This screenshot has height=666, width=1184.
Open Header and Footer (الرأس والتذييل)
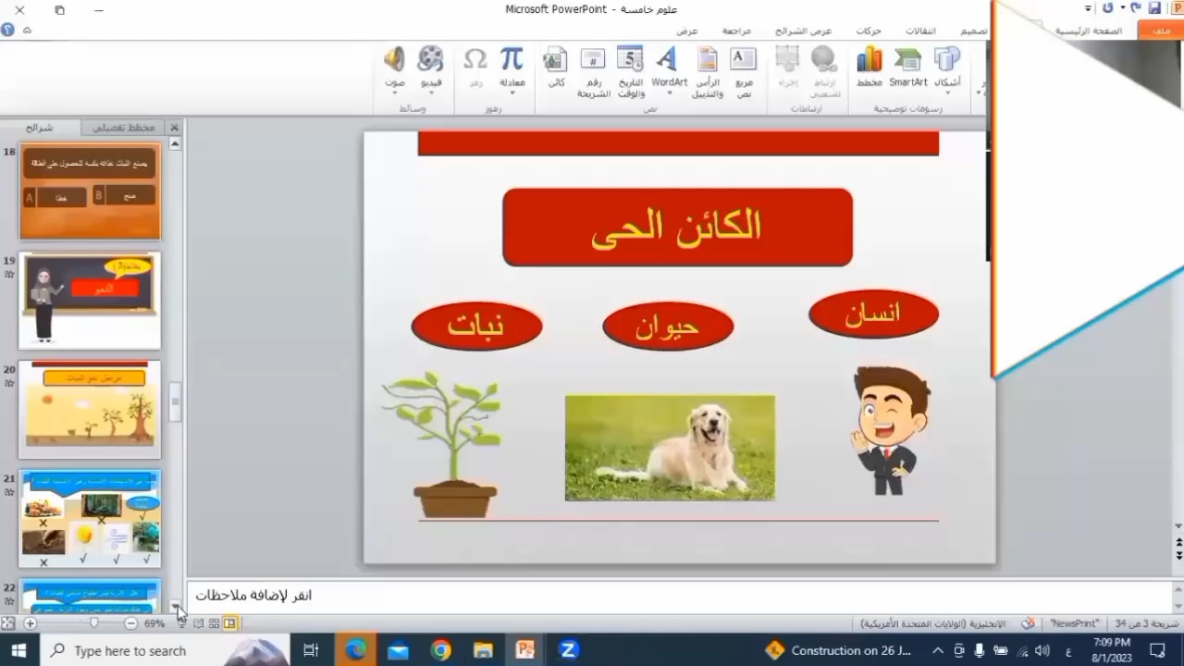[708, 69]
